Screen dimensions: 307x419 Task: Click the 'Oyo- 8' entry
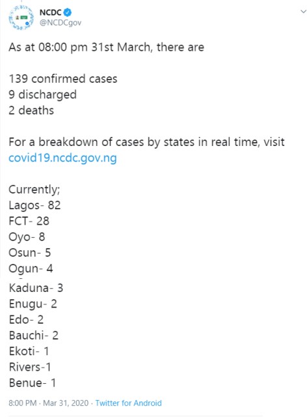tap(27, 237)
